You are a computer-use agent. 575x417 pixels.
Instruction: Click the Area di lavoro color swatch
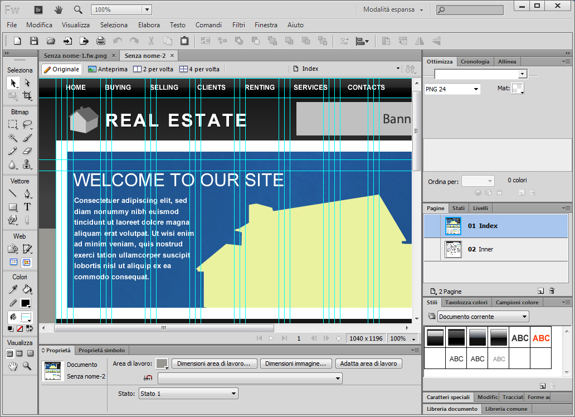coord(162,363)
